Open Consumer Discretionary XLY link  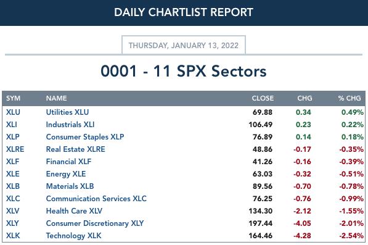pos(95,223)
